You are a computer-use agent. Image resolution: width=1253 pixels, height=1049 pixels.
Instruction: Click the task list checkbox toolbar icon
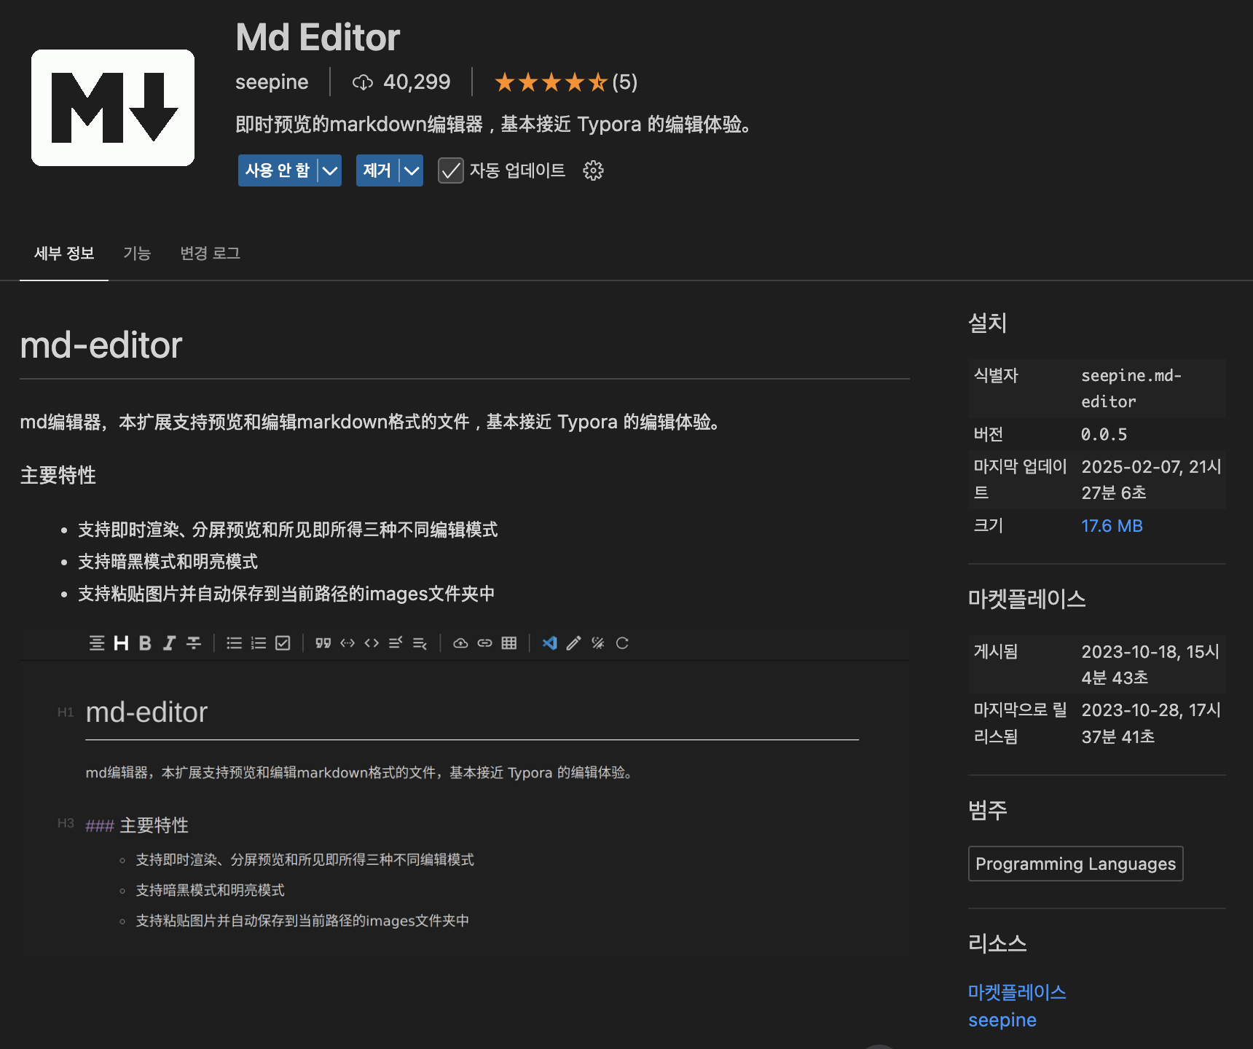point(283,643)
